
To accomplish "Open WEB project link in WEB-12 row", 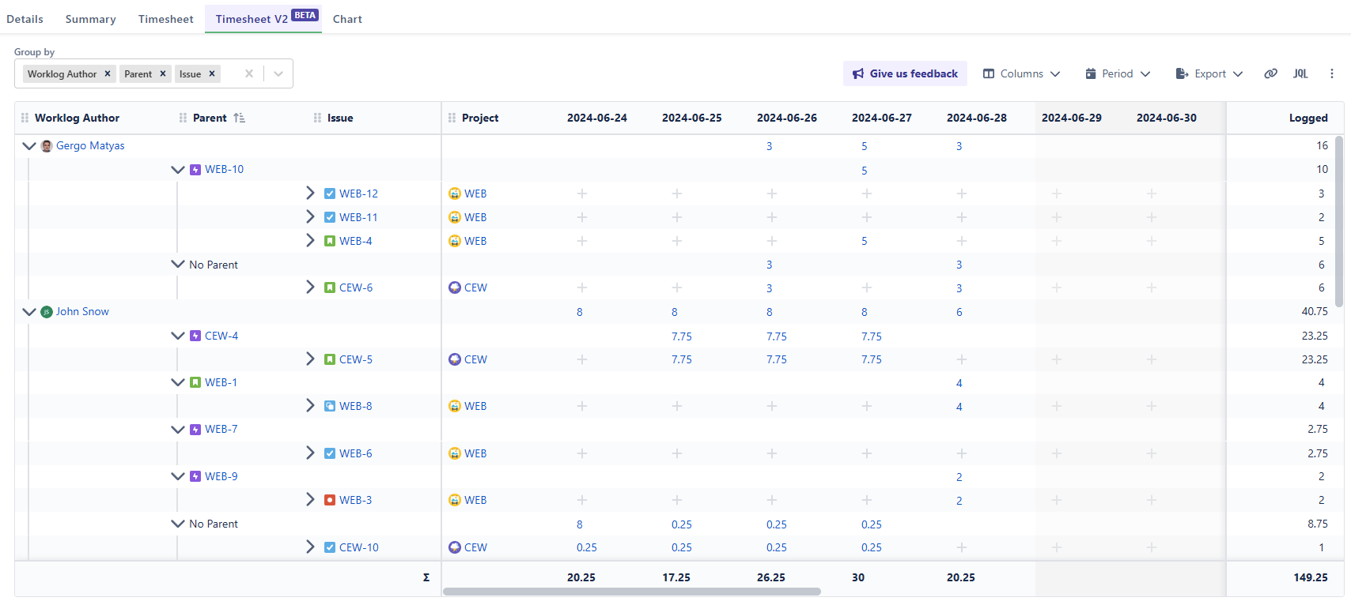I will pos(475,194).
